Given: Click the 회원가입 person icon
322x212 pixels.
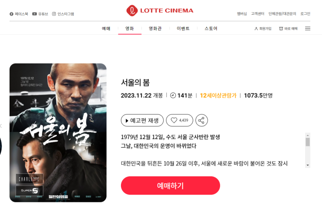Looking at the screenshot, I should click(256, 29).
